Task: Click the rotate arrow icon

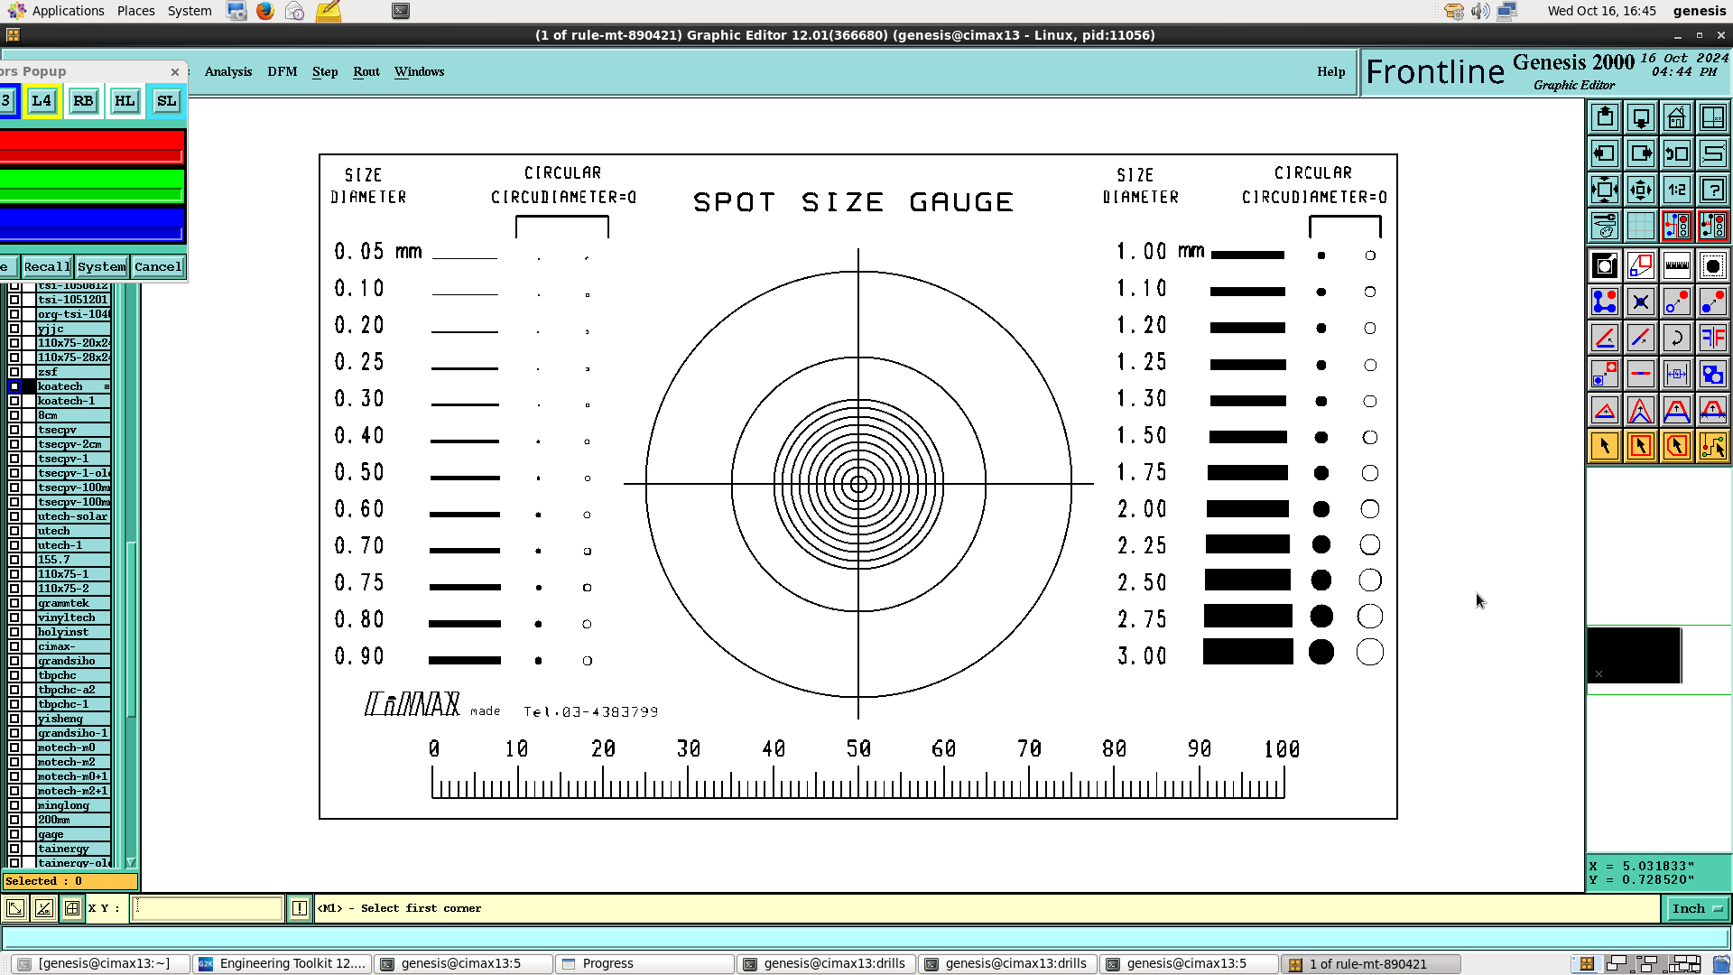Action: click(x=1677, y=338)
